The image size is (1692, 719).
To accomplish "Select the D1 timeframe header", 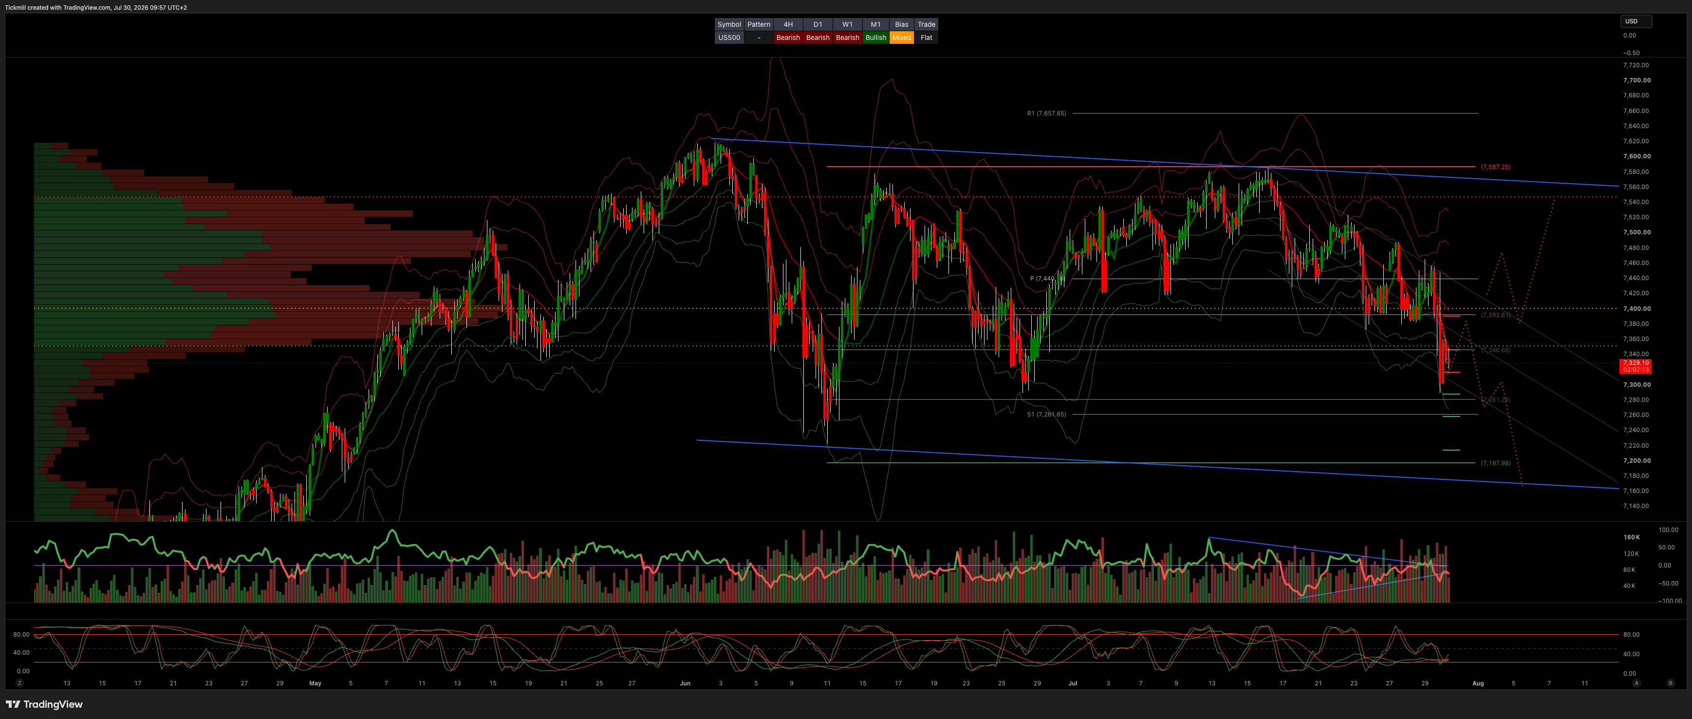I will 818,24.
